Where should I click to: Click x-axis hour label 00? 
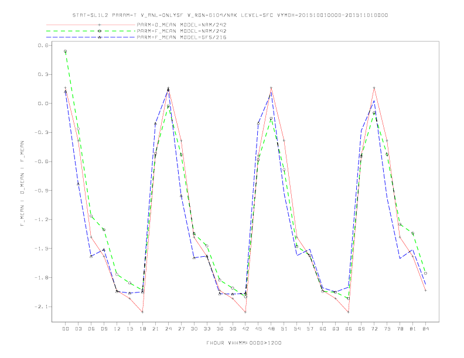(x=66, y=329)
